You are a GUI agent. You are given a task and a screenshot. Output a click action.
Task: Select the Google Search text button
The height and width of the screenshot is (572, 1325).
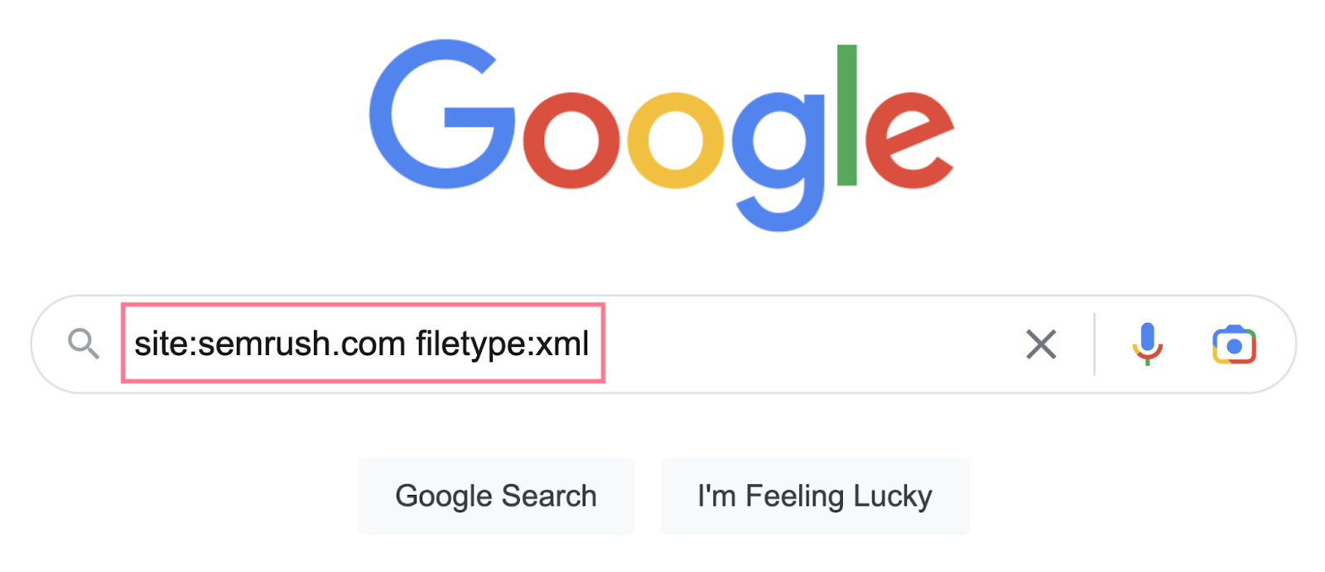point(496,495)
